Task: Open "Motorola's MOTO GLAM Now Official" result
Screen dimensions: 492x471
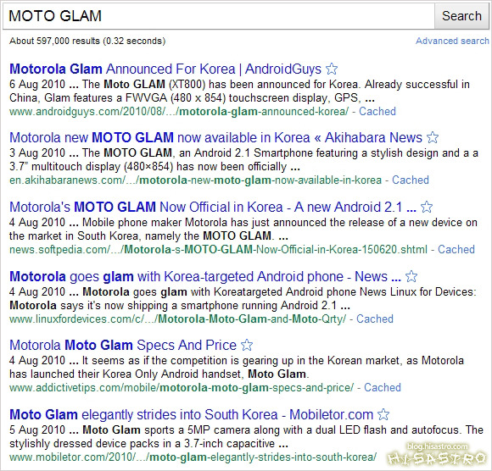Action: (x=213, y=208)
